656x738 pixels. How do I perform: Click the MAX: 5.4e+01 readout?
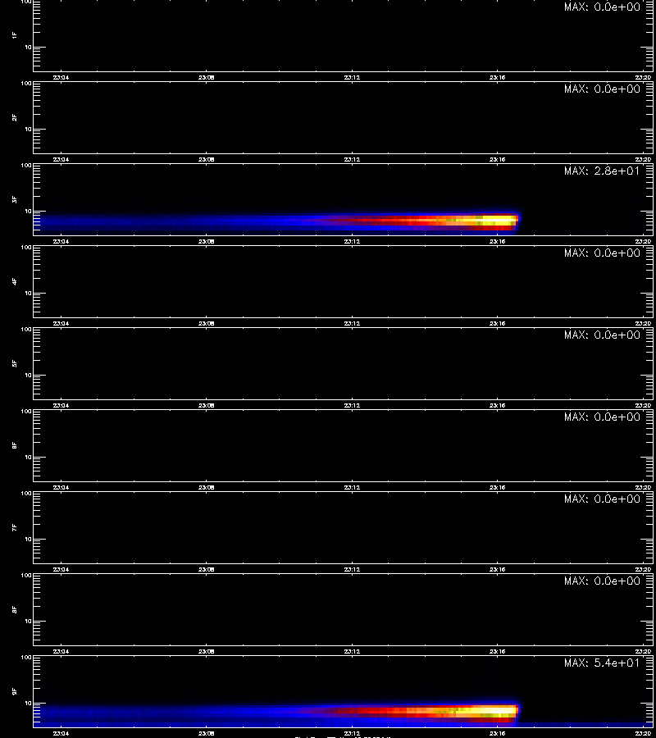(x=602, y=663)
